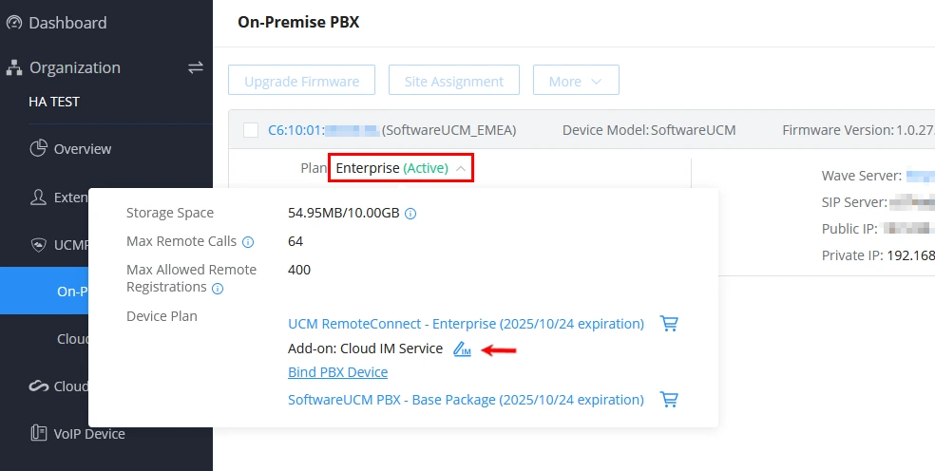This screenshot has height=471, width=935.
Task: Click the VoIP Device sidebar icon
Action: (x=38, y=433)
